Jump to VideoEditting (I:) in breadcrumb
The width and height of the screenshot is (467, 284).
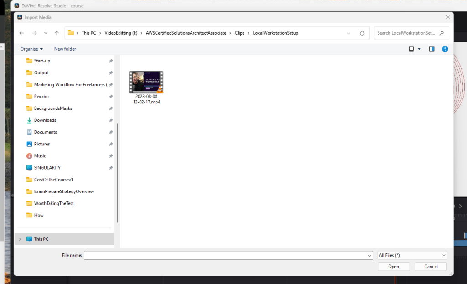click(x=121, y=33)
